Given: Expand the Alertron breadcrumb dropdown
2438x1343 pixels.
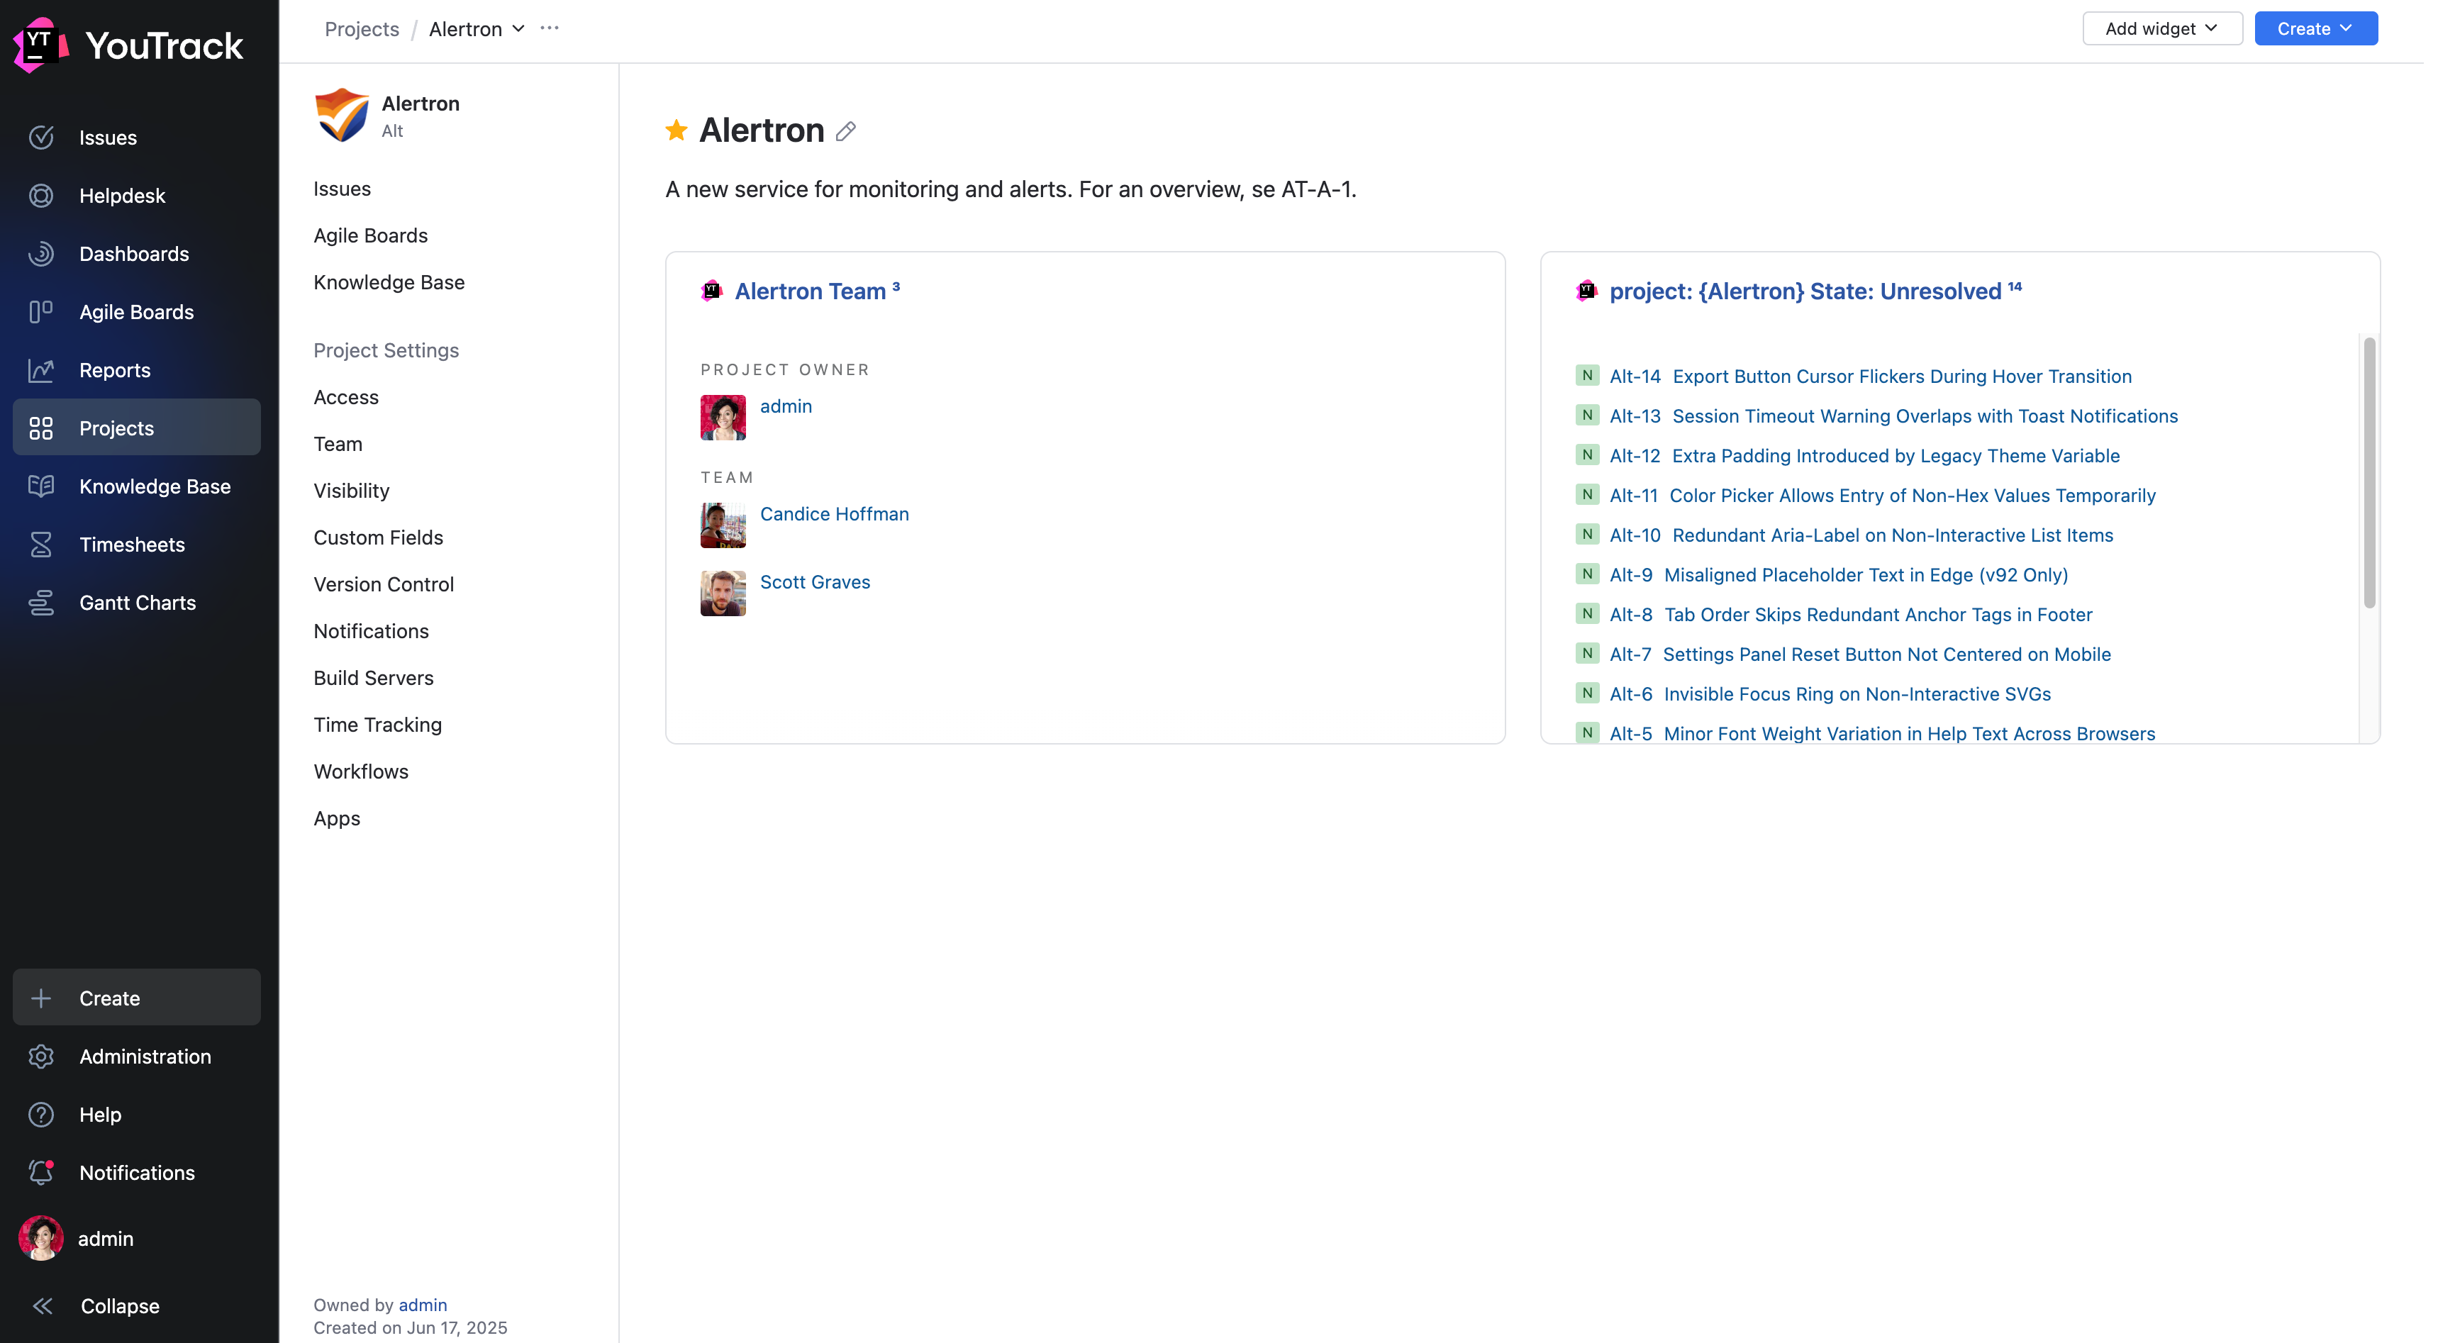Looking at the screenshot, I should (x=518, y=28).
